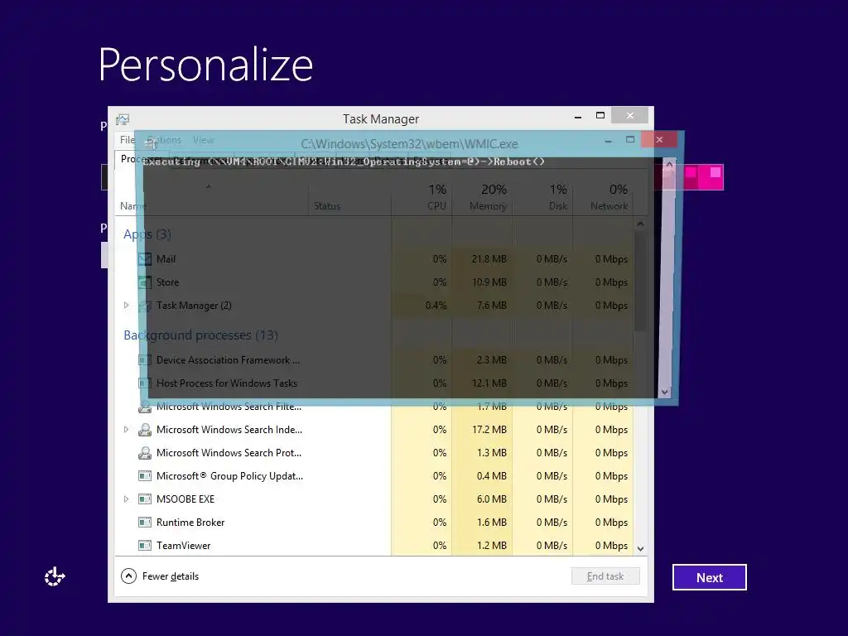Click the 1.6 MB memory value
848x636 pixels.
point(492,523)
